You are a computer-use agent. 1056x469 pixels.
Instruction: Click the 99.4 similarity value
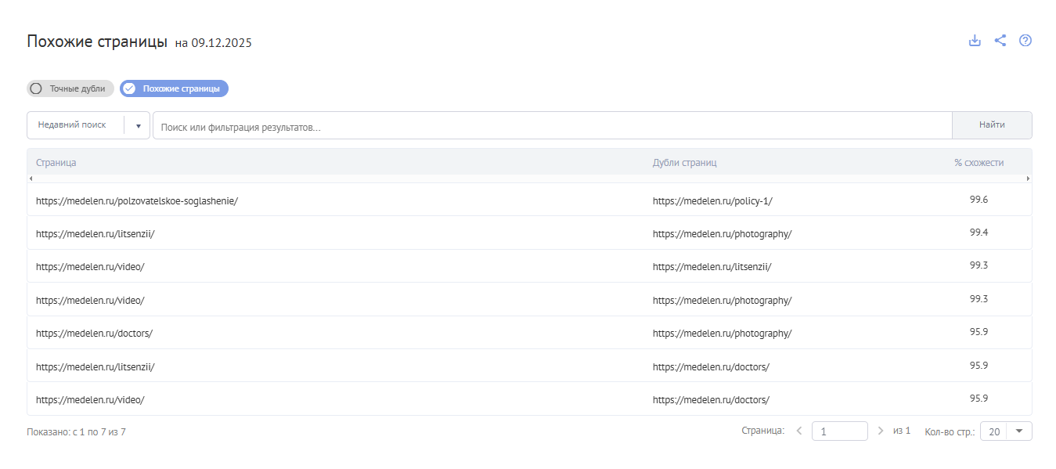click(x=979, y=233)
